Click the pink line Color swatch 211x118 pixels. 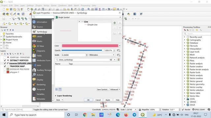[90, 46]
